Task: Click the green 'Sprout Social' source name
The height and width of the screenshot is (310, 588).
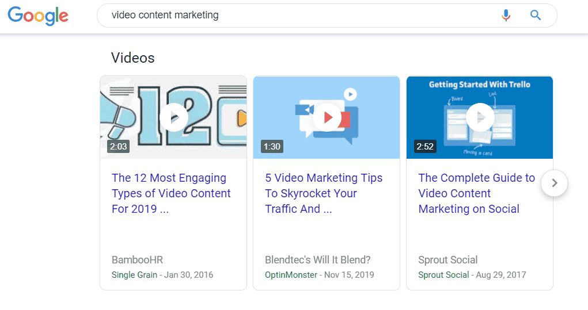Action: 443,275
